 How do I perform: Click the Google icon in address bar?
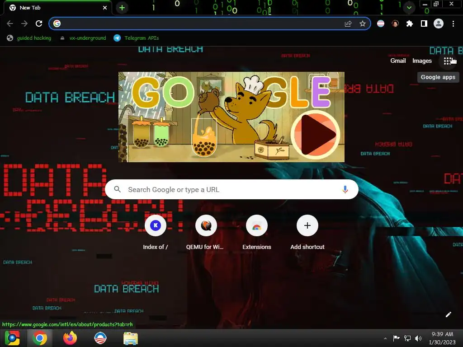click(57, 23)
